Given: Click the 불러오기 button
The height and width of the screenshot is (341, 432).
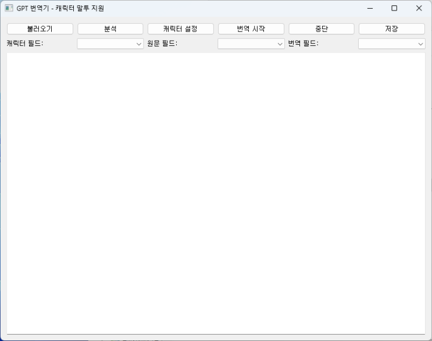Looking at the screenshot, I should [x=40, y=29].
